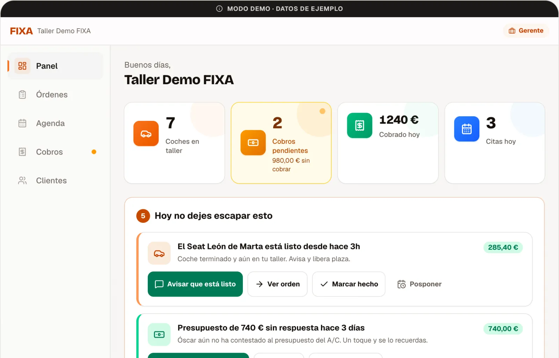This screenshot has height=358, width=559.
Task: Open Agenda from the sidebar
Action: click(x=55, y=123)
